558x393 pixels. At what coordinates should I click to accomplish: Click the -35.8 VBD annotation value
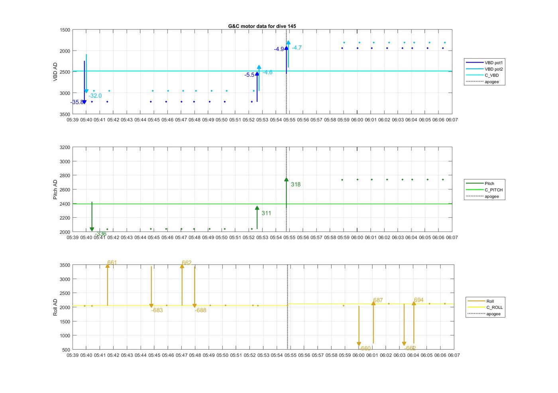pyautogui.click(x=77, y=102)
